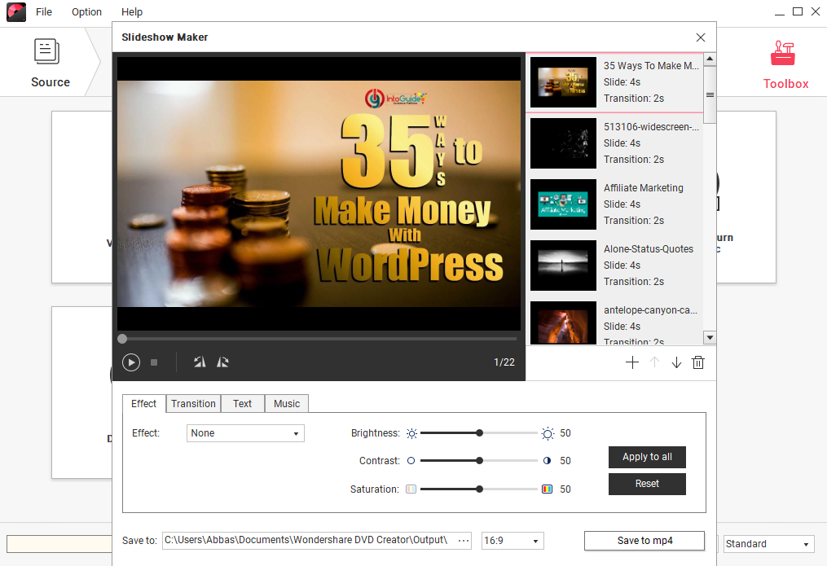The image size is (827, 566).
Task: Click the 1/22 slide counter
Action: click(504, 362)
